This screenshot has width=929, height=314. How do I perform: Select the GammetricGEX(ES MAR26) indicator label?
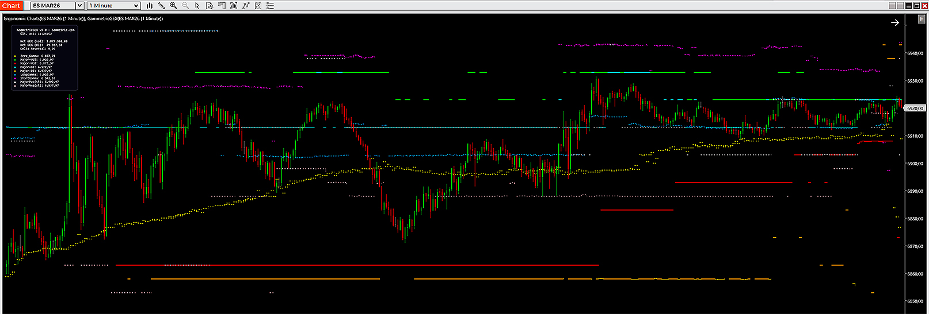[x=125, y=18]
